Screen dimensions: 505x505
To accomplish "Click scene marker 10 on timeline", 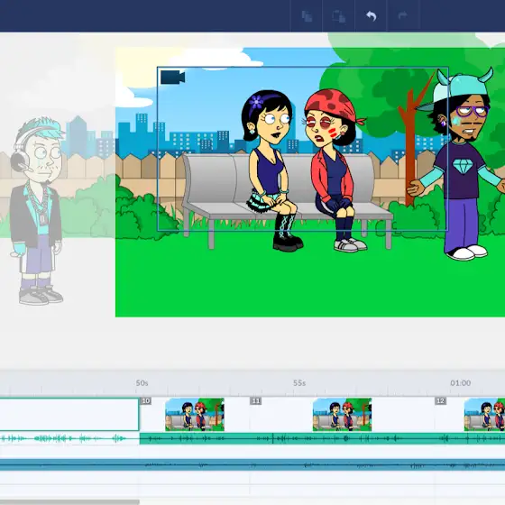I will point(146,400).
